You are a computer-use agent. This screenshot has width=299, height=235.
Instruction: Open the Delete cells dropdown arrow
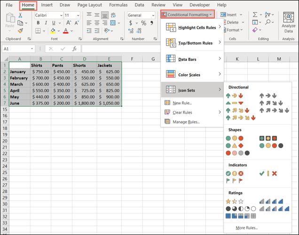tap(243, 22)
